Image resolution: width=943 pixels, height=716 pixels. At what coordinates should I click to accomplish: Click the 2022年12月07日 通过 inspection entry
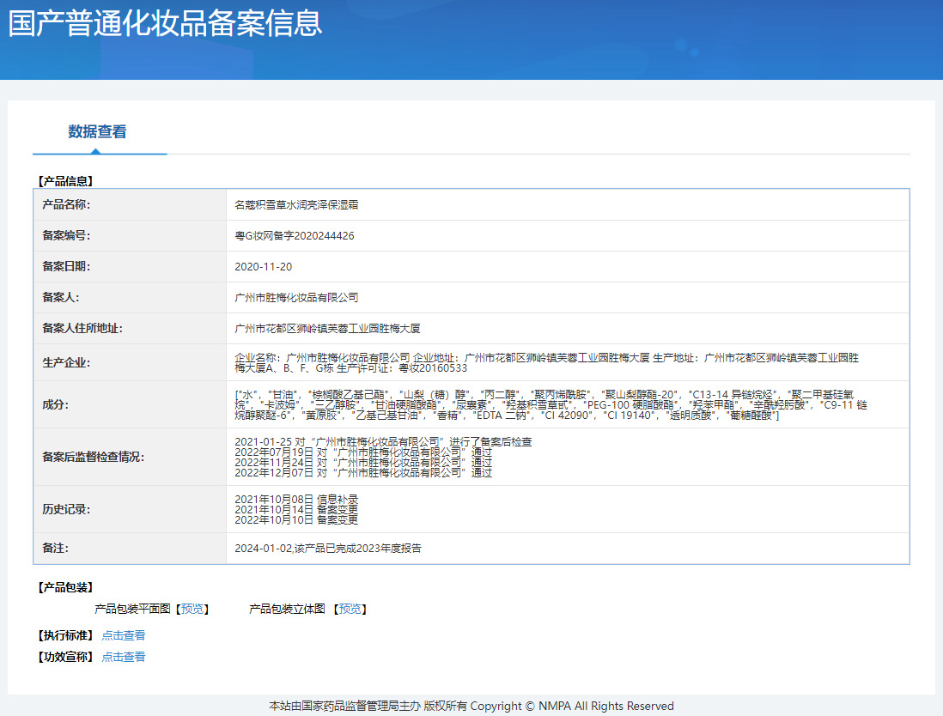pyautogui.click(x=363, y=472)
